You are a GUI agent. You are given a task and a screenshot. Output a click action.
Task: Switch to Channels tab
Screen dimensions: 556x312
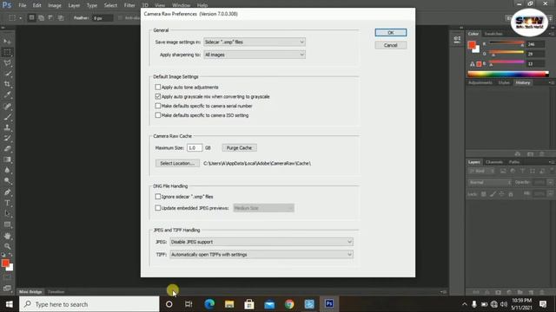(x=494, y=162)
